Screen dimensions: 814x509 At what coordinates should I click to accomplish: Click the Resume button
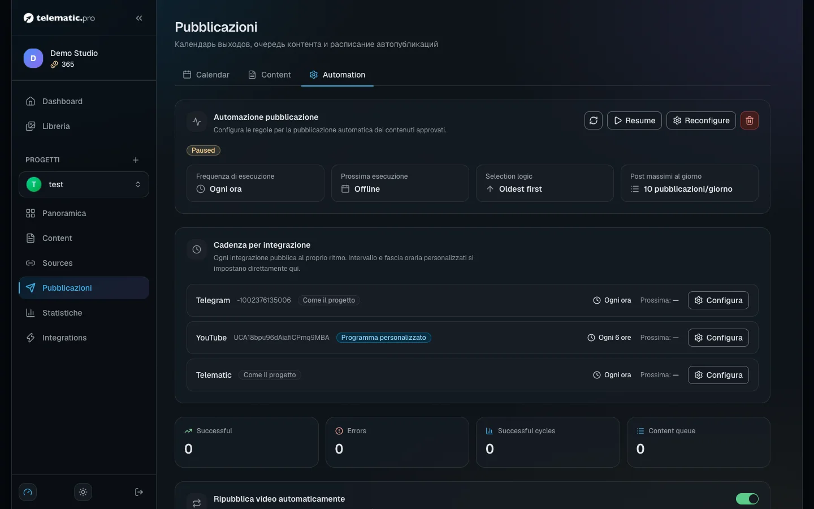coord(634,120)
